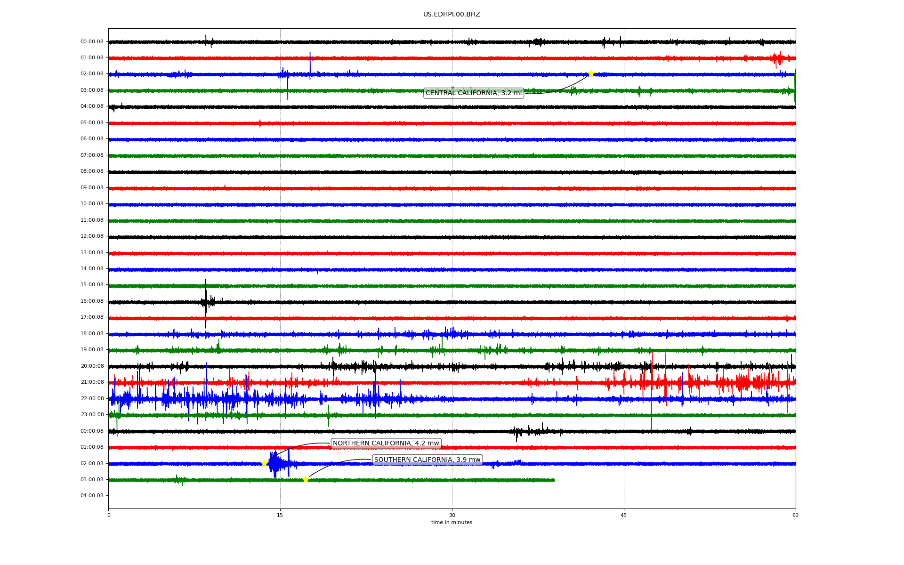Click the 00:00:08 label at top row
The height and width of the screenshot is (565, 904).
[92, 41]
